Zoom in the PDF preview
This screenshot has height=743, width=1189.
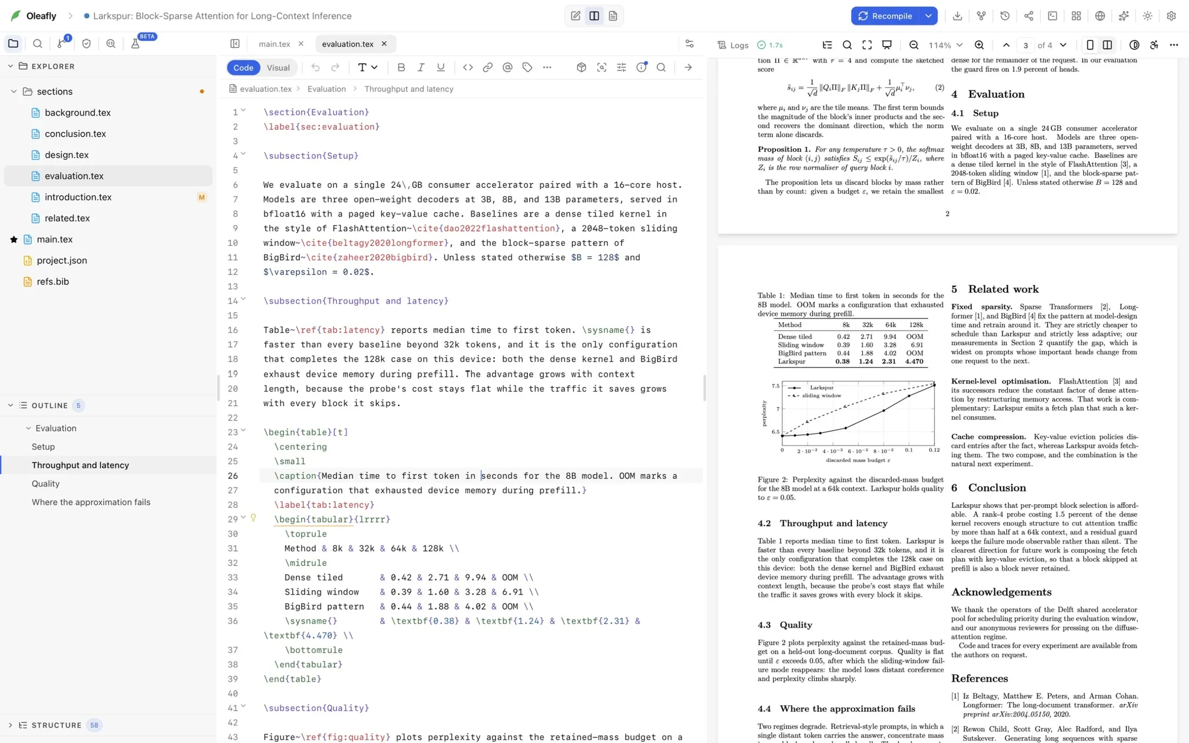point(979,45)
